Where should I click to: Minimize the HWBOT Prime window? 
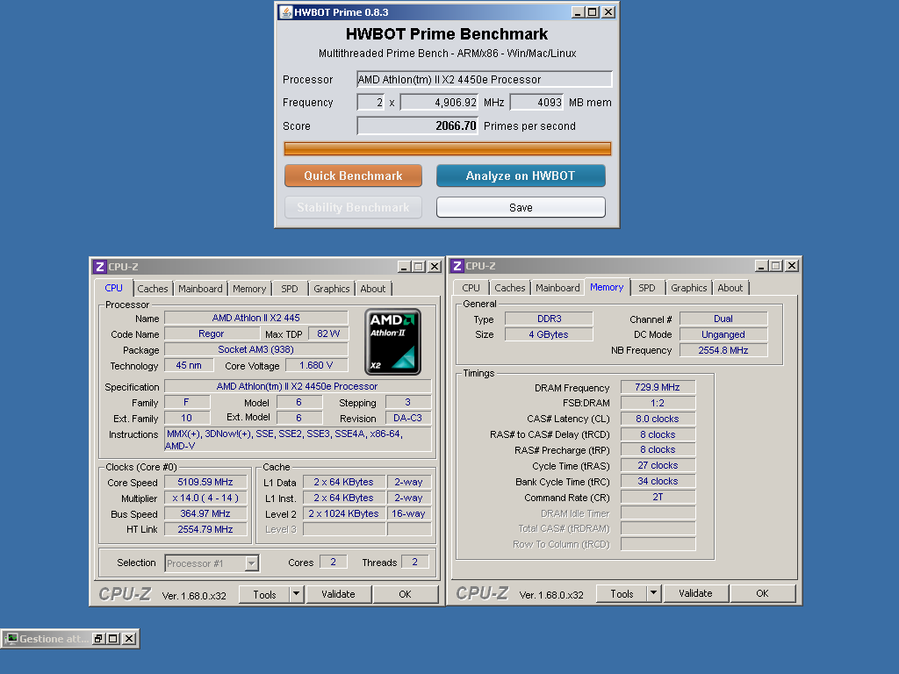pyautogui.click(x=578, y=12)
